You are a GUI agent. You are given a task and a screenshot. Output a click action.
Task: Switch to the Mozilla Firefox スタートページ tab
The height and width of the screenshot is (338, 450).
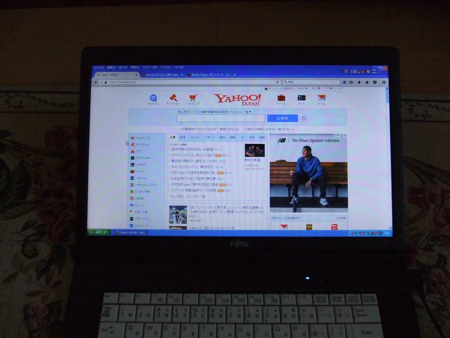coord(207,75)
